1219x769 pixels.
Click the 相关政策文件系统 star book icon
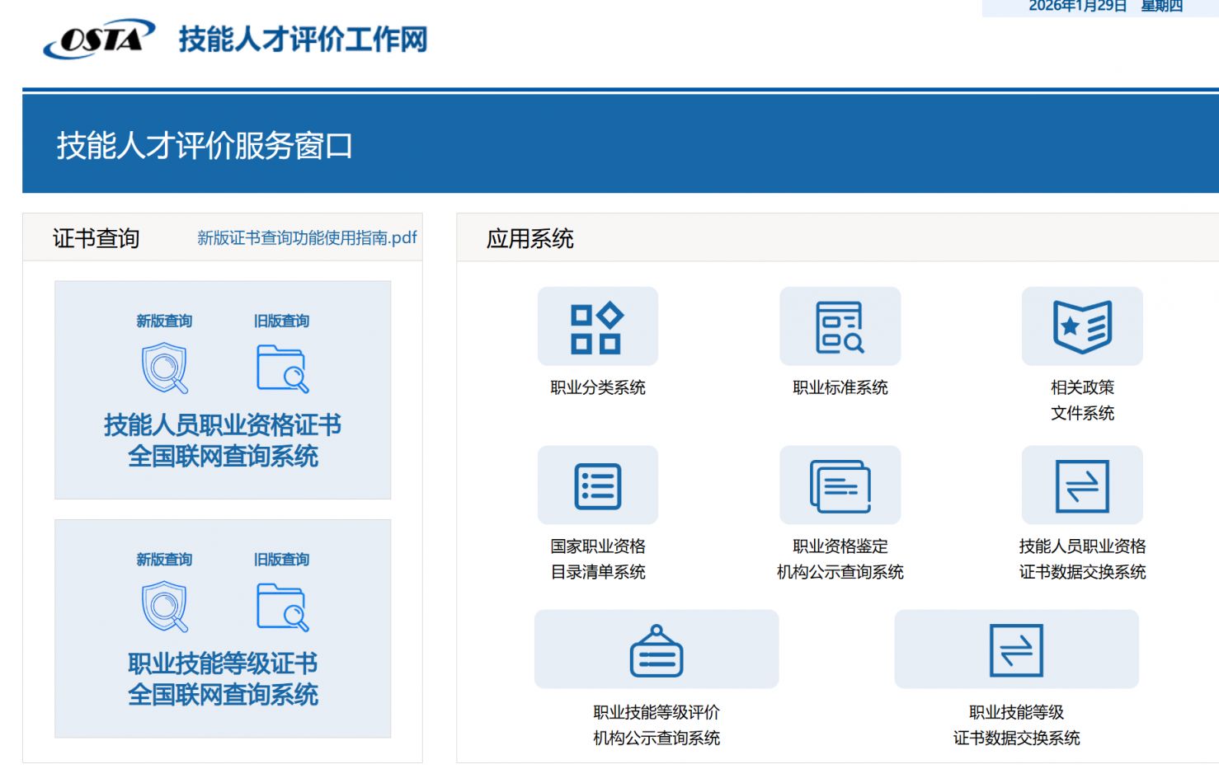[1082, 327]
